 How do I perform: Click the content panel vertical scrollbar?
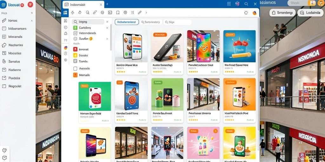(258, 83)
